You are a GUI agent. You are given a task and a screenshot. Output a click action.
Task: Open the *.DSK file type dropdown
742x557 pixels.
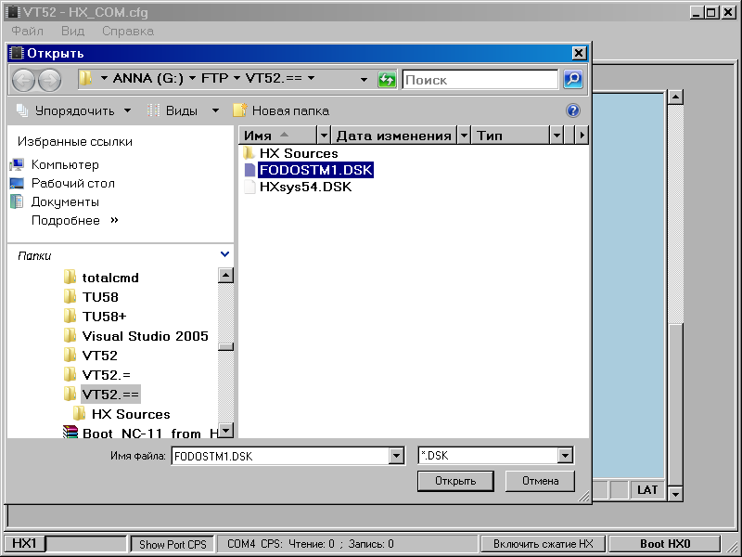[x=565, y=456]
